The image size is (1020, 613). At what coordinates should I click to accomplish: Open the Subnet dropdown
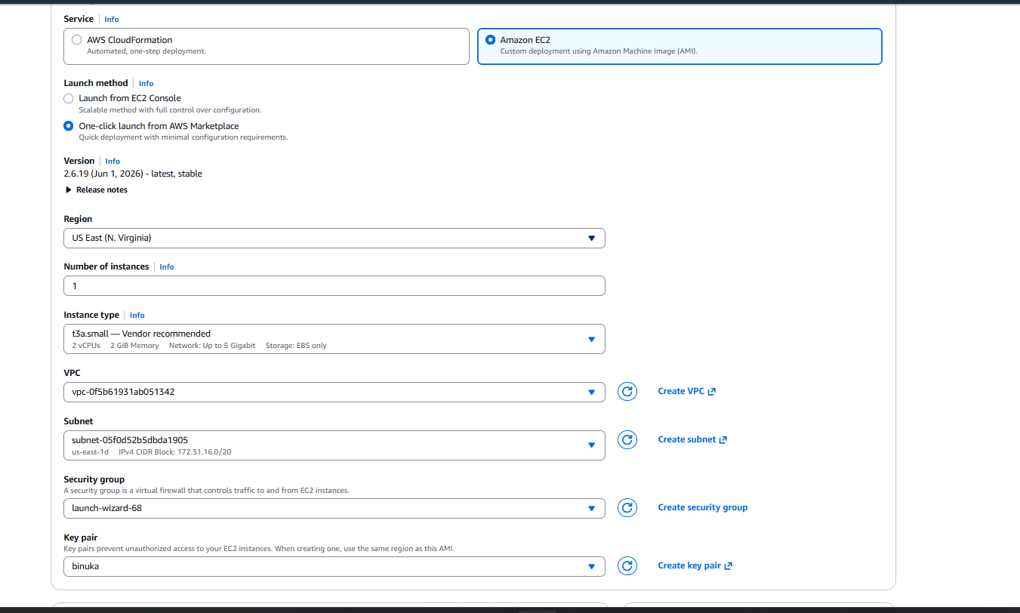click(x=334, y=445)
